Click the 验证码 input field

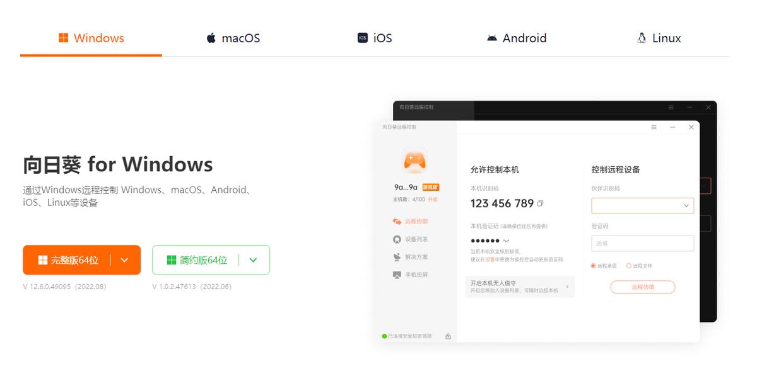(642, 243)
